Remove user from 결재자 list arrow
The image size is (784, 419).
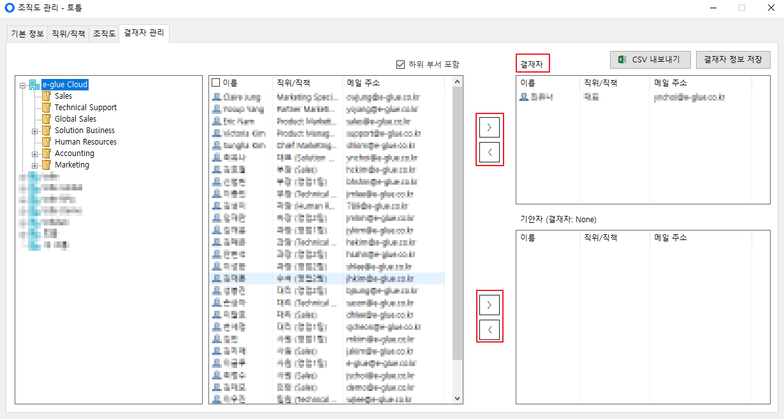[489, 153]
